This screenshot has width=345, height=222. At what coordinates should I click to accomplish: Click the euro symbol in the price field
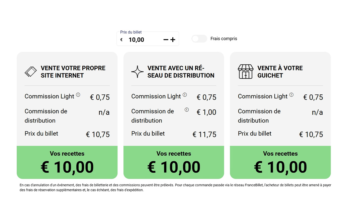pyautogui.click(x=121, y=40)
